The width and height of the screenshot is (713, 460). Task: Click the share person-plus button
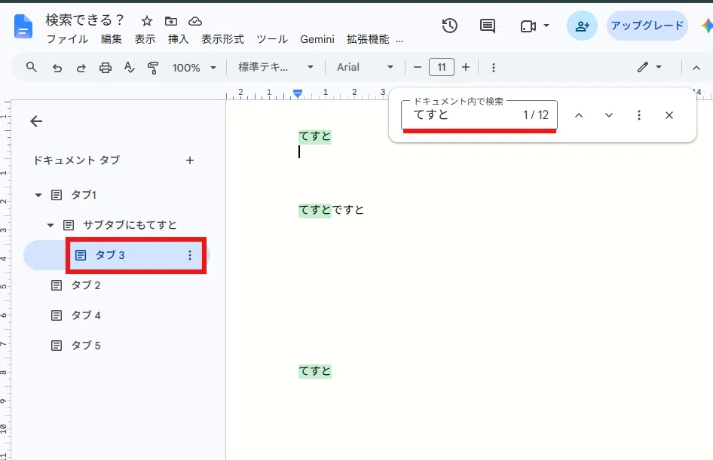click(582, 26)
